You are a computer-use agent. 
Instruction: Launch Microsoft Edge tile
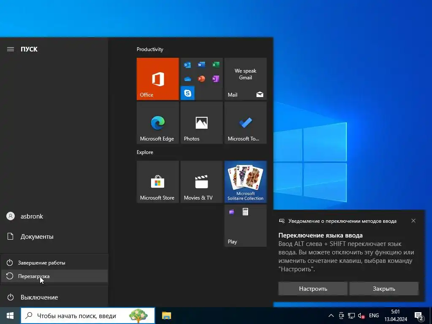[x=158, y=123]
